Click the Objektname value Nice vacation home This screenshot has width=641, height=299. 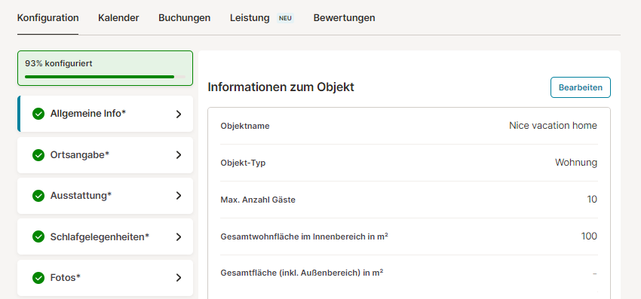[x=553, y=126]
